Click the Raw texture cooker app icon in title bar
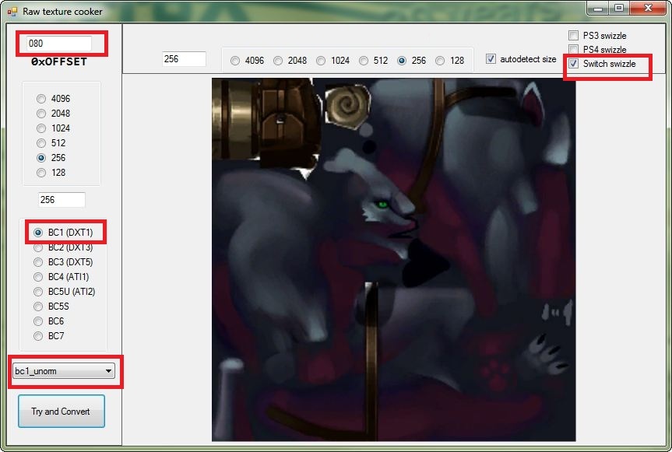672x452 pixels. (12, 12)
